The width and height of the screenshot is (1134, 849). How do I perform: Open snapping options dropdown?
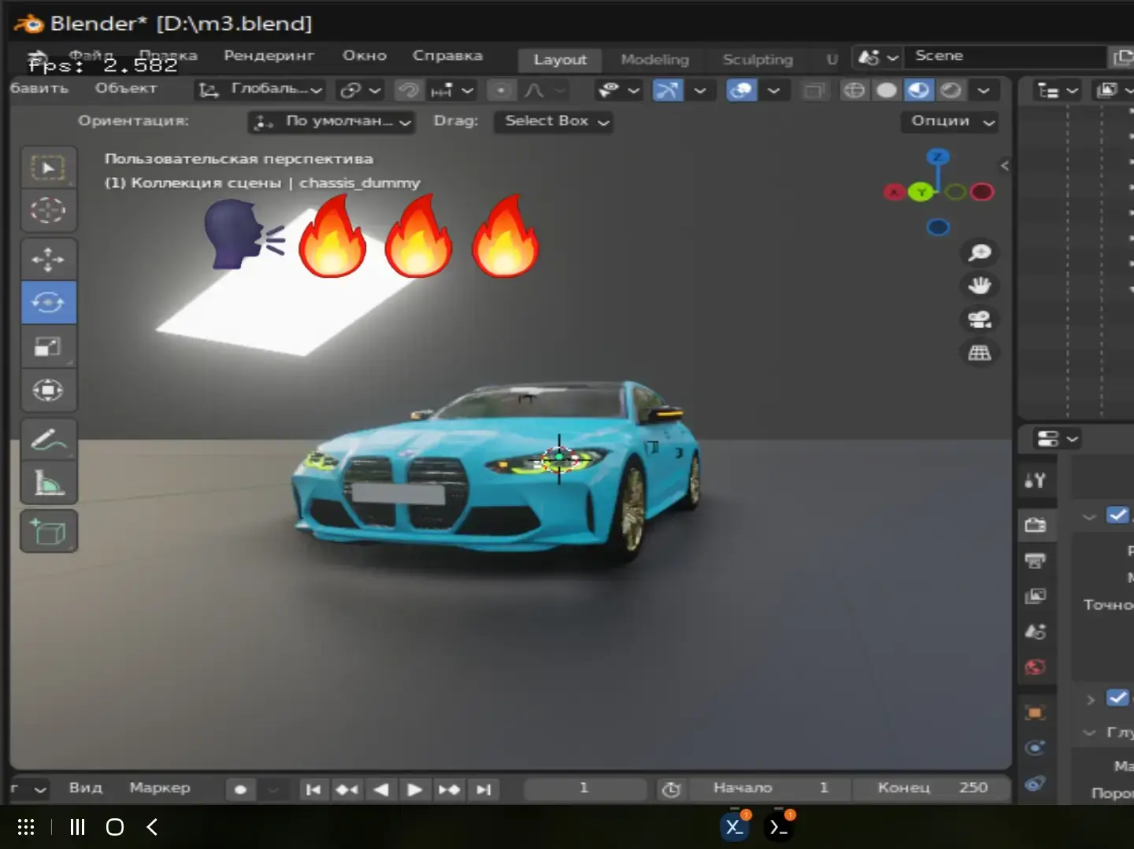coord(451,90)
